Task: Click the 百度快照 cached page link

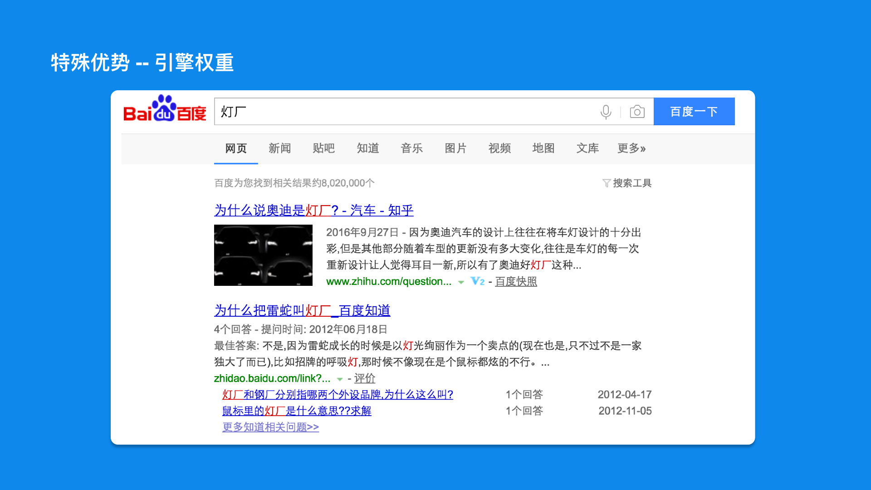Action: [x=516, y=282]
